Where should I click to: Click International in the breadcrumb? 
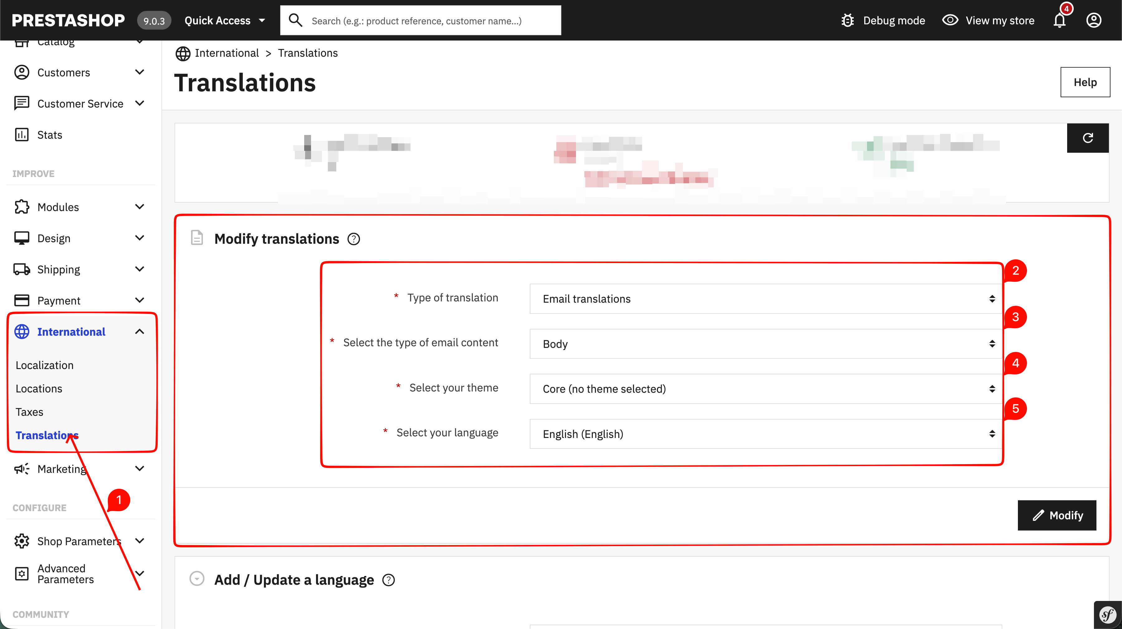[x=227, y=53]
